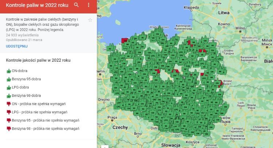Select Benzyna 98 failed sample red icon

click(x=9, y=129)
